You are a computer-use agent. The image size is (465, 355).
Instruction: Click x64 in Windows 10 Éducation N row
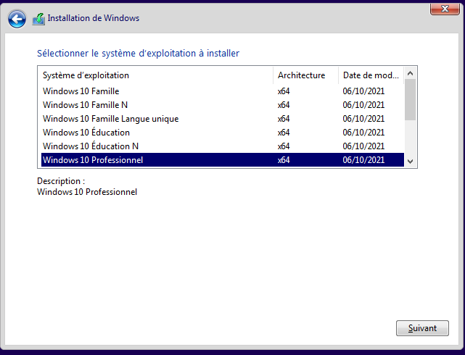284,146
